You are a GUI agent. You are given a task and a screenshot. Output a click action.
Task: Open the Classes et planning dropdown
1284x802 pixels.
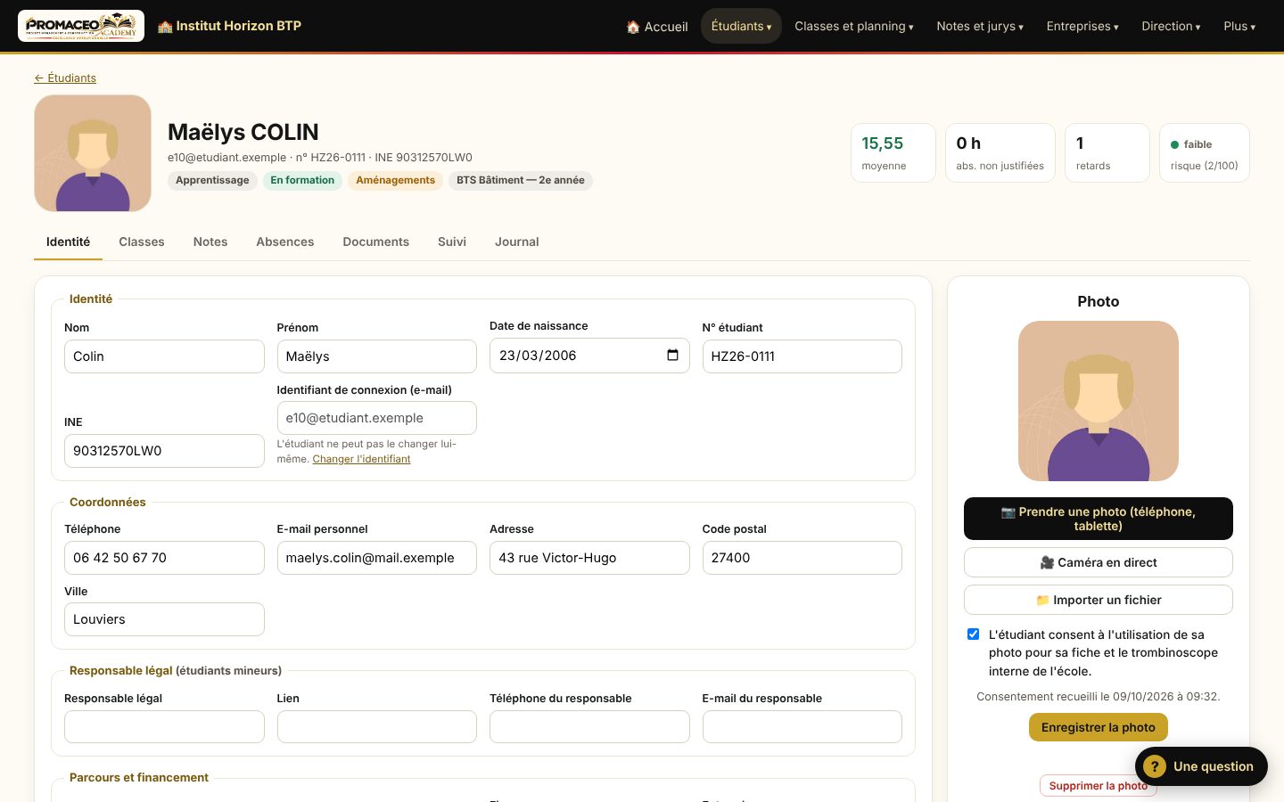click(853, 27)
